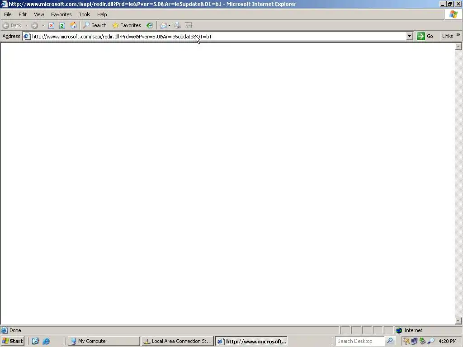This screenshot has height=347, width=463.
Task: Click the Done status text
Action: [15, 330]
